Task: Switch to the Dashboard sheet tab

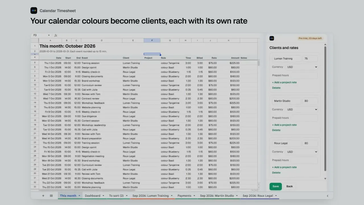Action: 92,196
